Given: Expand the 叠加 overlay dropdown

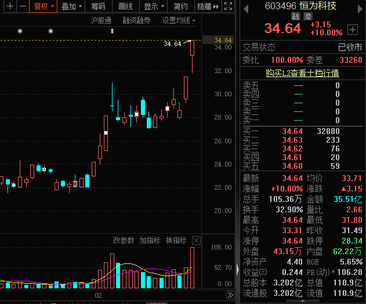Looking at the screenshot, I should click(x=71, y=6).
